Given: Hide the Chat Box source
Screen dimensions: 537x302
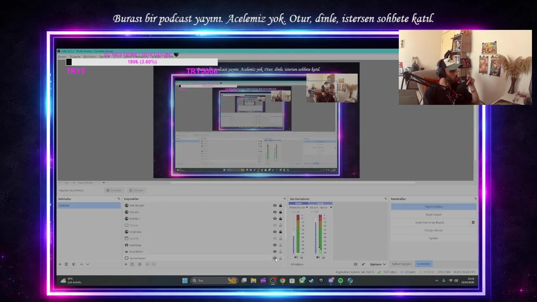Looking at the screenshot, I should click(x=275, y=232).
